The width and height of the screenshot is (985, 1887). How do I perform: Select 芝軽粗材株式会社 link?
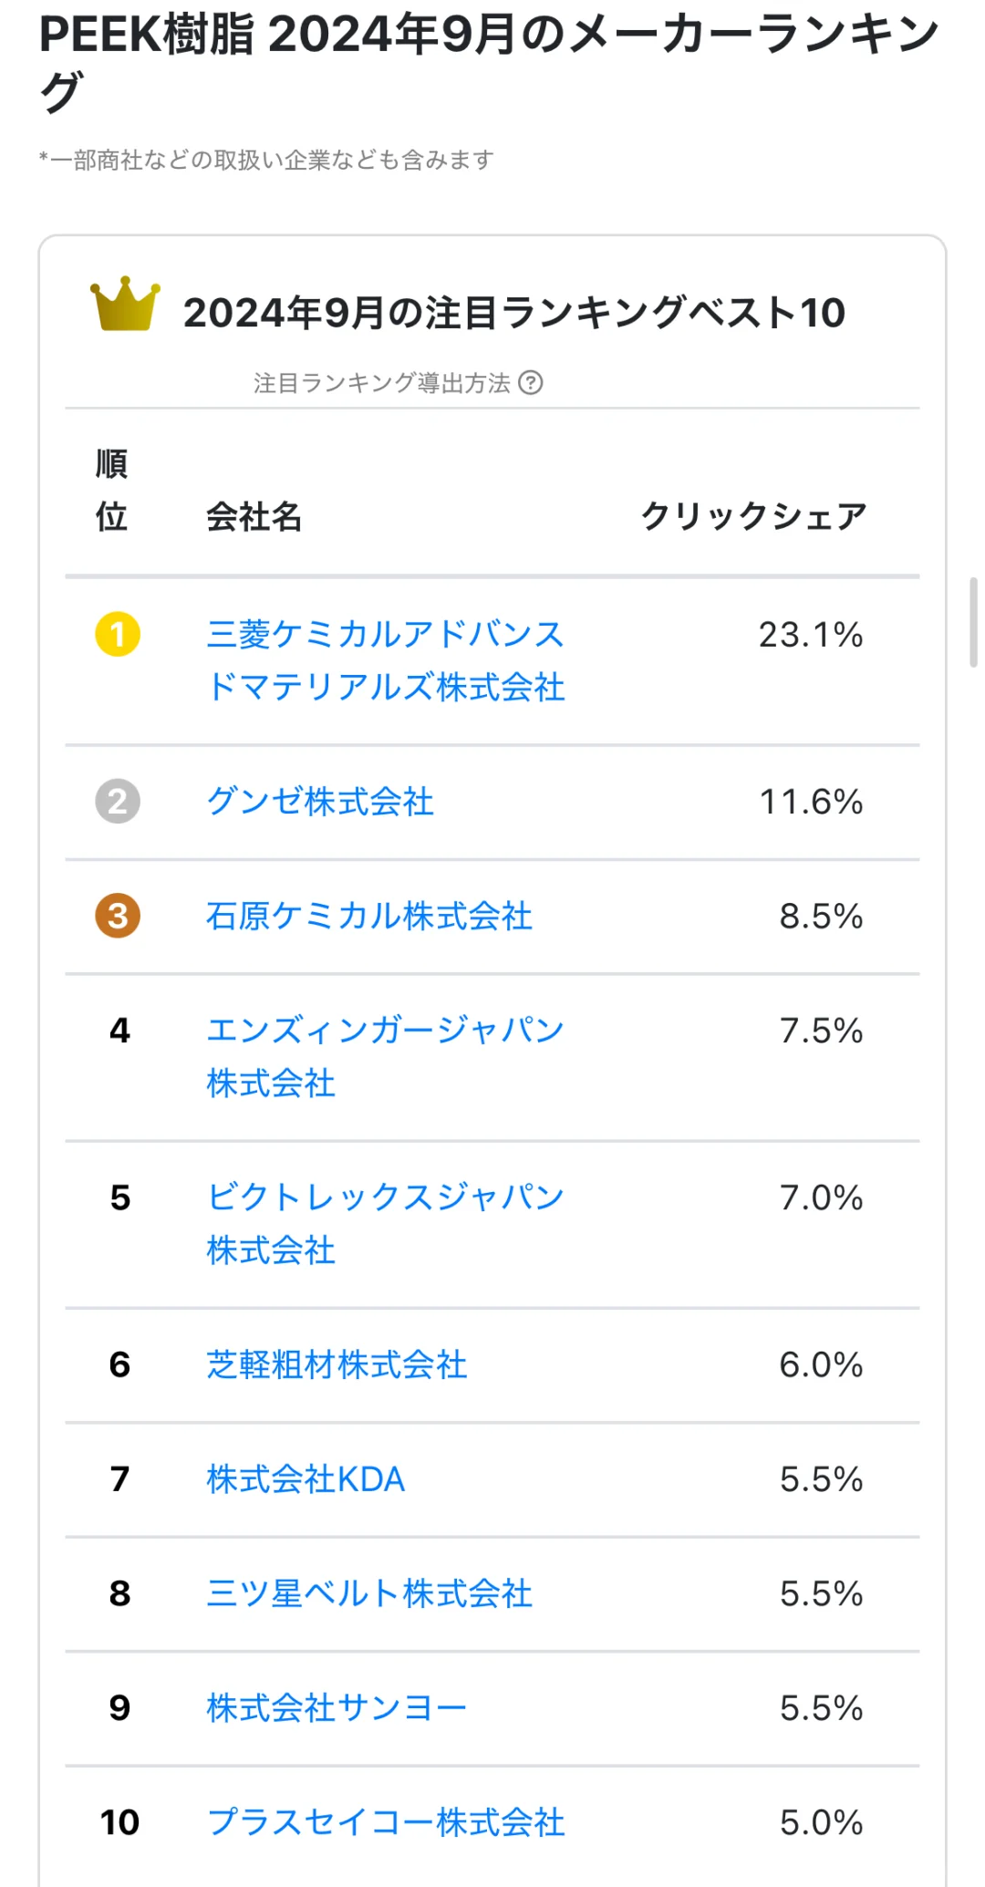point(337,1364)
